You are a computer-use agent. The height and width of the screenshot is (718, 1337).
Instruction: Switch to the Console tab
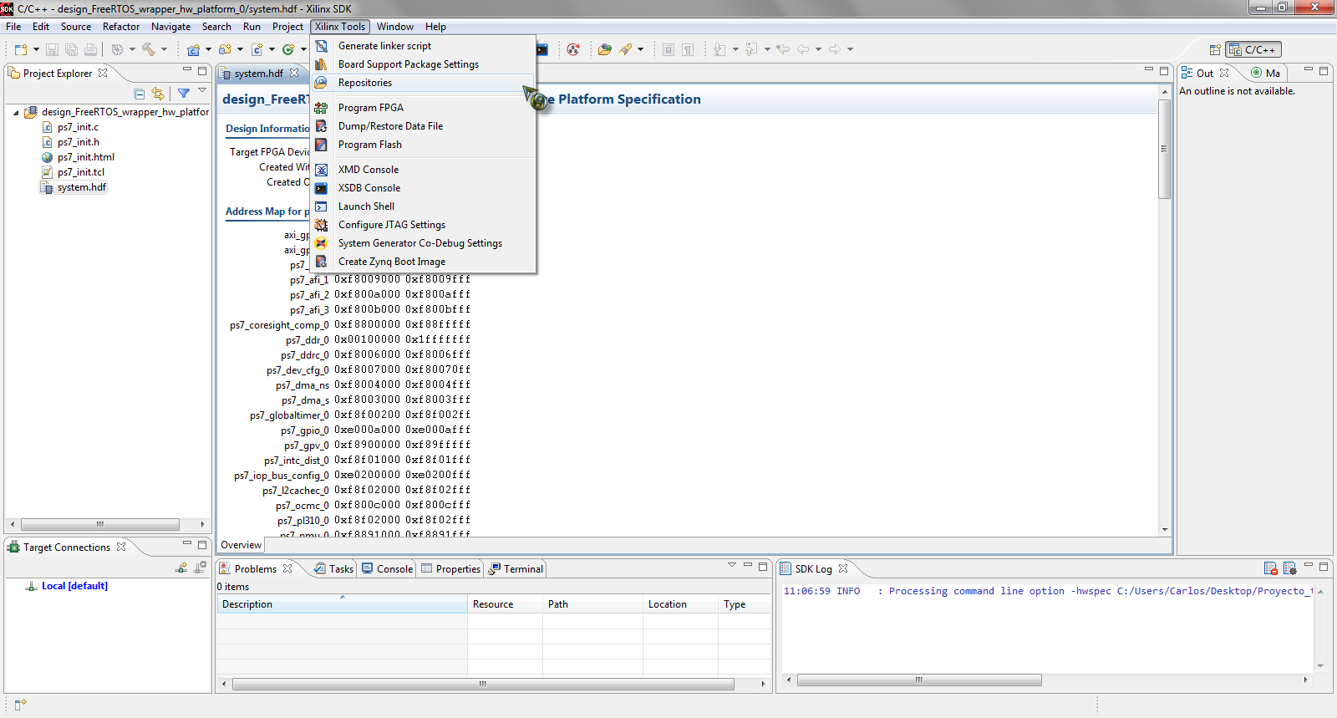point(388,569)
